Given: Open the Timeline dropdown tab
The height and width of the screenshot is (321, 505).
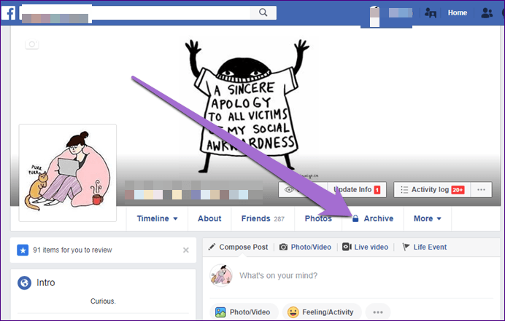Looking at the screenshot, I should click(157, 218).
